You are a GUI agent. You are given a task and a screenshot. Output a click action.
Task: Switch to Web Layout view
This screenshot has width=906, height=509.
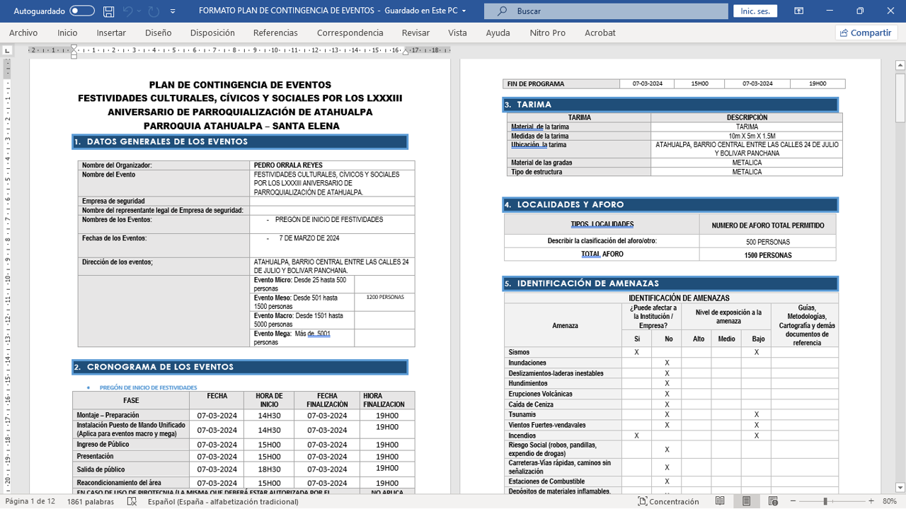[x=773, y=501]
